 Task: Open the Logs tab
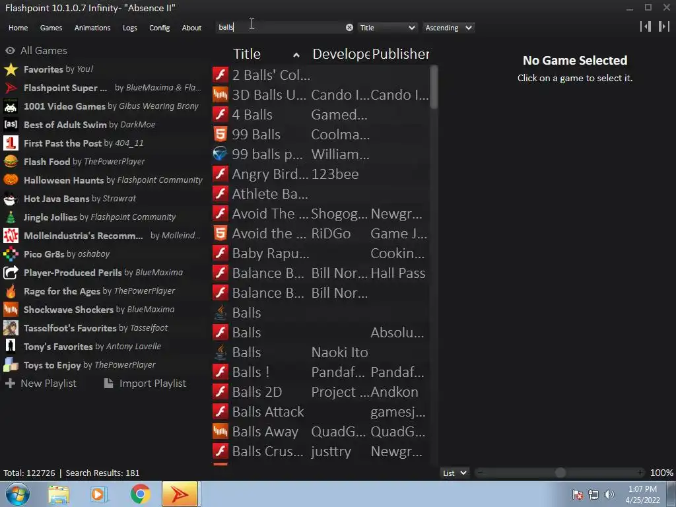coord(130,28)
